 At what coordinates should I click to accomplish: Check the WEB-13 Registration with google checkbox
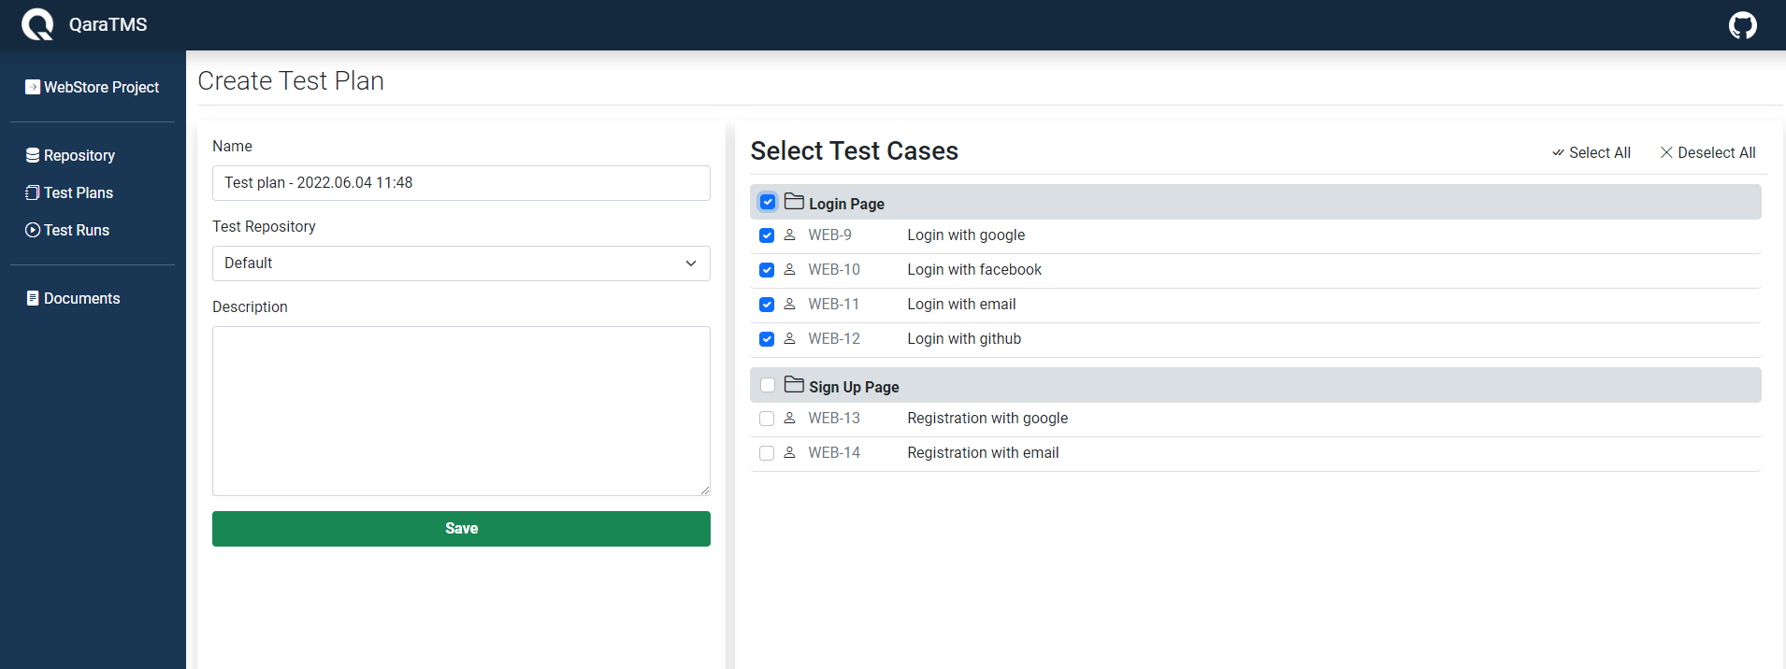click(767, 419)
